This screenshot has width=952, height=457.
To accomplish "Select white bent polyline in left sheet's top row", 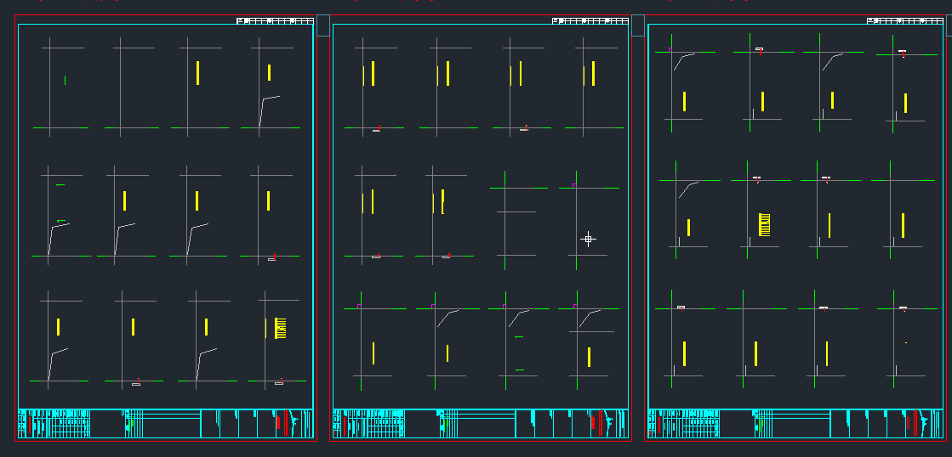I will pyautogui.click(x=267, y=109).
